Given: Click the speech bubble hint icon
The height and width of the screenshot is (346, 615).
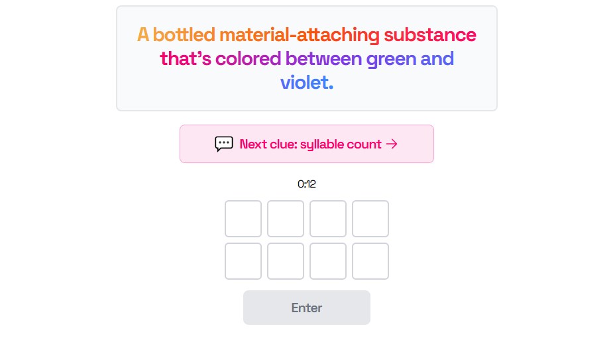Looking at the screenshot, I should click(224, 144).
